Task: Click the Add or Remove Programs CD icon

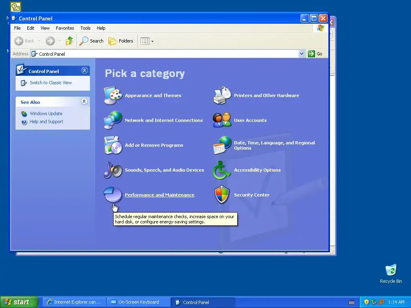Action: pyautogui.click(x=113, y=145)
